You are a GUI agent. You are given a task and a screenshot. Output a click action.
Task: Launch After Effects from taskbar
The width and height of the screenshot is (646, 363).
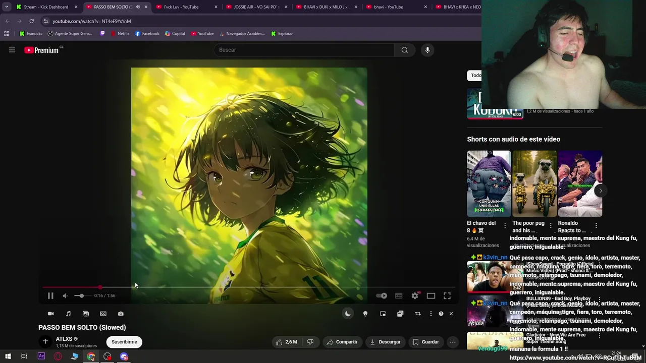[41, 356]
